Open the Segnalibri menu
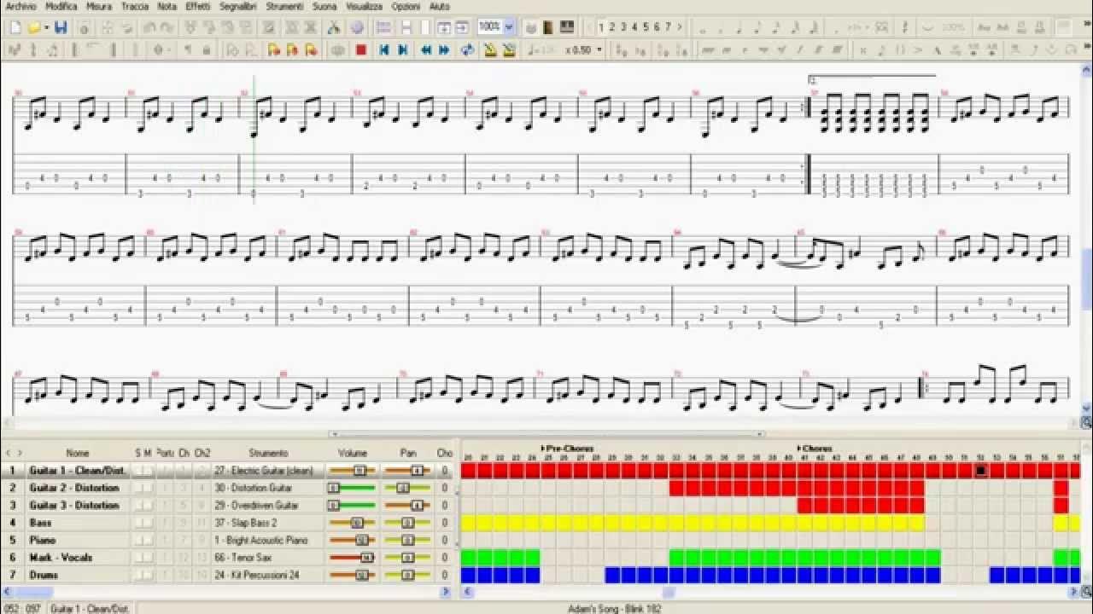This screenshot has width=1093, height=614. point(238,6)
